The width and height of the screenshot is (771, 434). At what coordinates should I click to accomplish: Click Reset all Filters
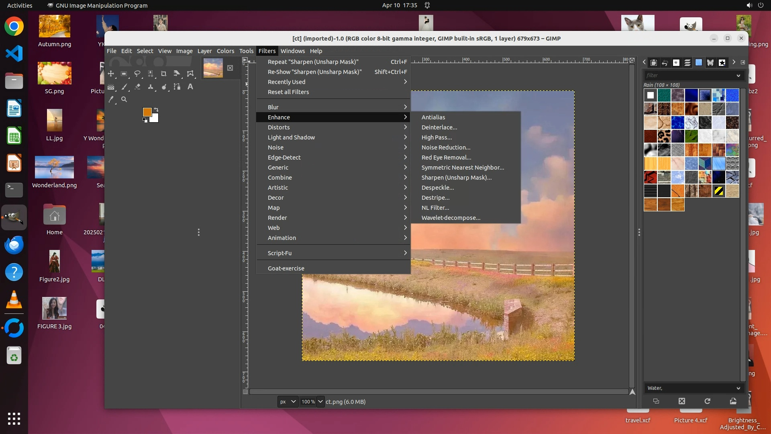coord(288,92)
